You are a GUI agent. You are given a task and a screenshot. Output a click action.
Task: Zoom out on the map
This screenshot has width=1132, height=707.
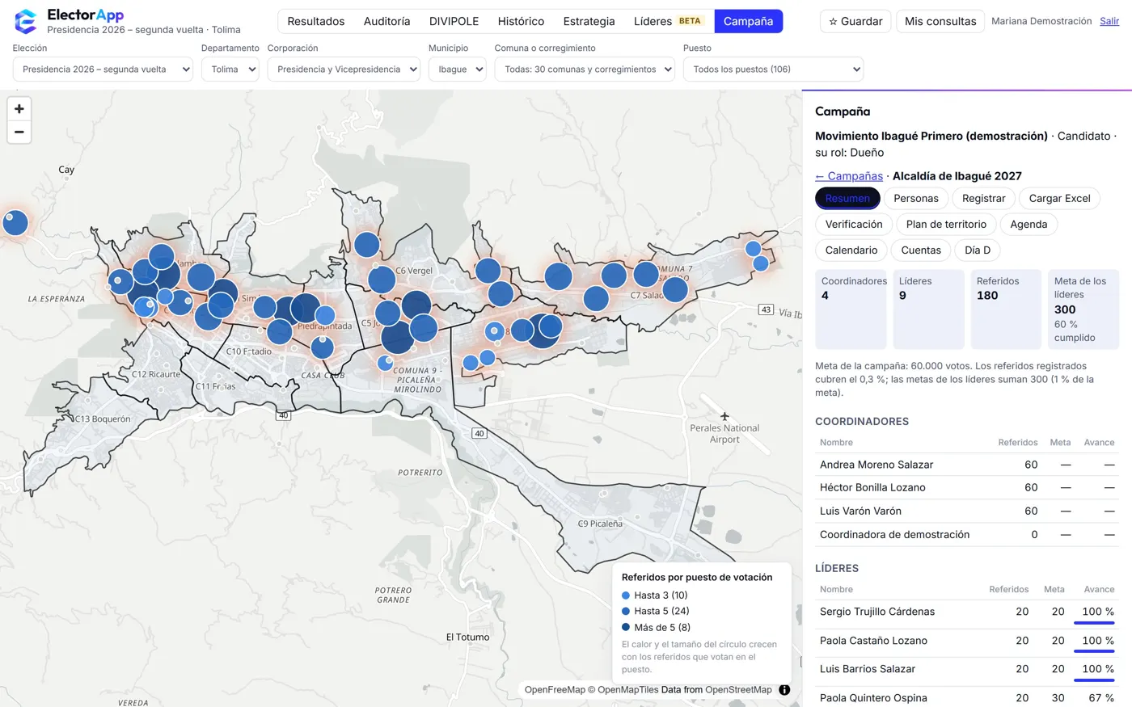click(x=19, y=132)
